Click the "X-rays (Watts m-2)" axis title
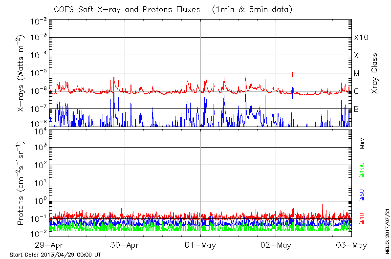Viewport: 391px width, 259px height. tap(22, 73)
